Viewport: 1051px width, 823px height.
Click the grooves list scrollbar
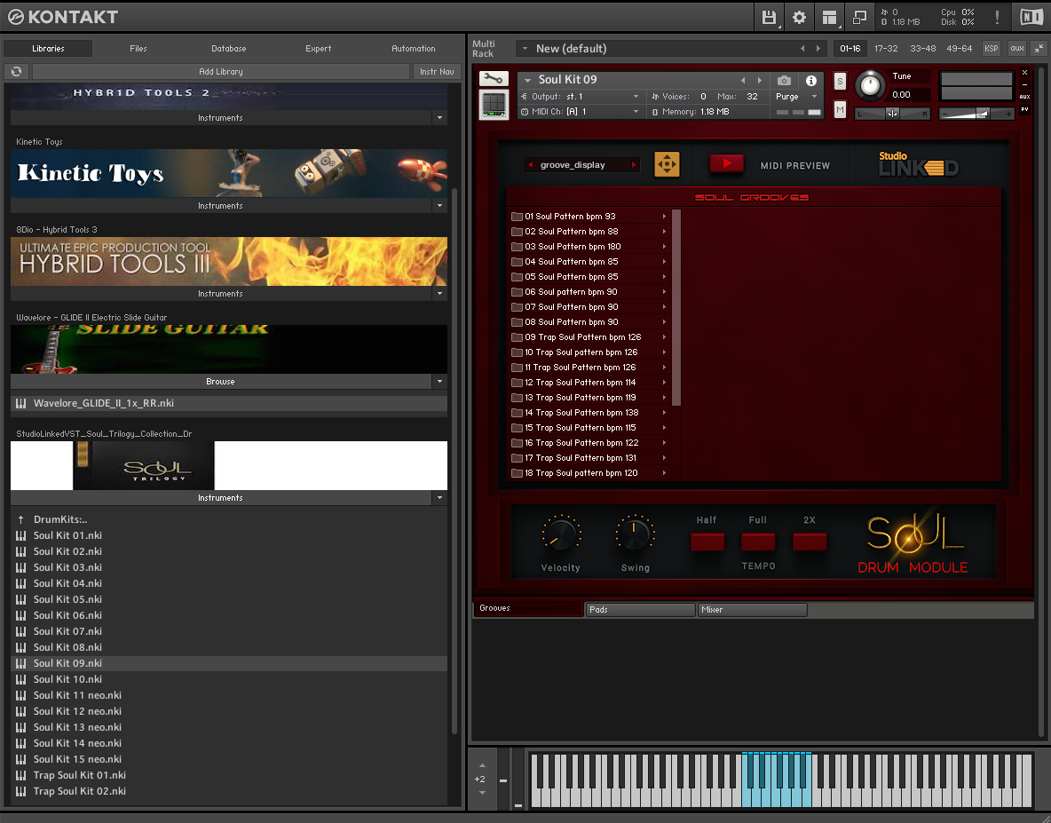point(676,307)
